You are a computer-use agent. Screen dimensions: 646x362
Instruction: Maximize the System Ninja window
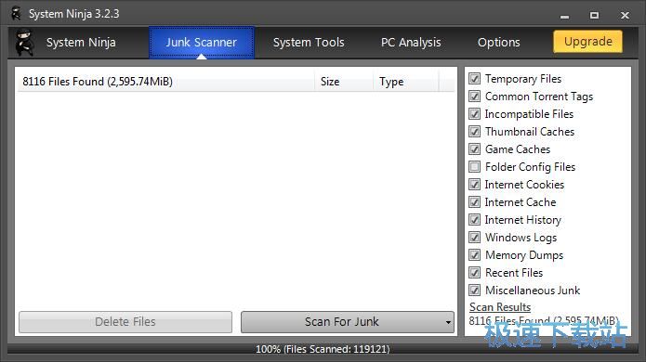tap(594, 15)
